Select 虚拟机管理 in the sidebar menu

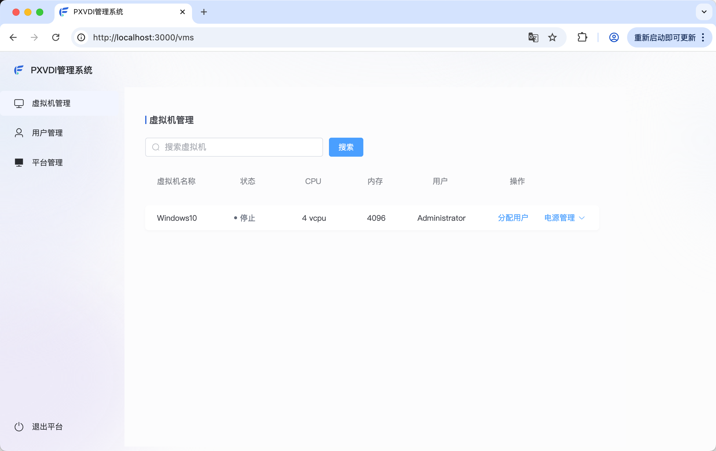51,103
